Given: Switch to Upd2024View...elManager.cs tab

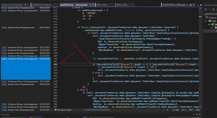Looking at the screenshot, I should click(175, 5).
